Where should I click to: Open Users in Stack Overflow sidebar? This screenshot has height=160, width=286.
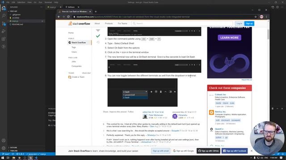[x=74, y=52]
